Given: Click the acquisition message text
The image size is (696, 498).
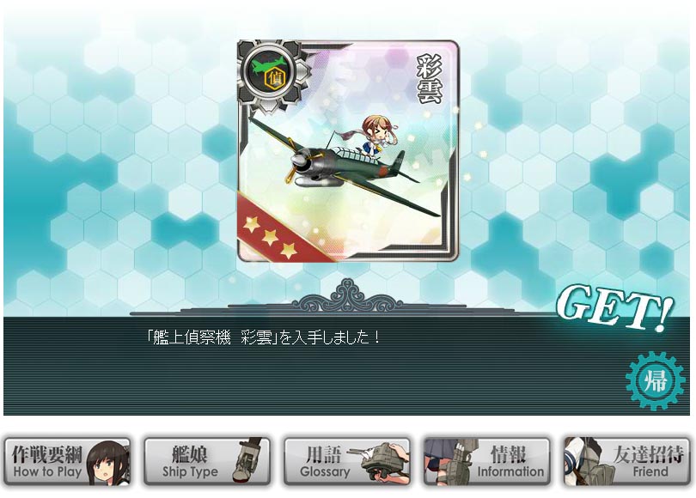Looking at the screenshot, I should 264,338.
